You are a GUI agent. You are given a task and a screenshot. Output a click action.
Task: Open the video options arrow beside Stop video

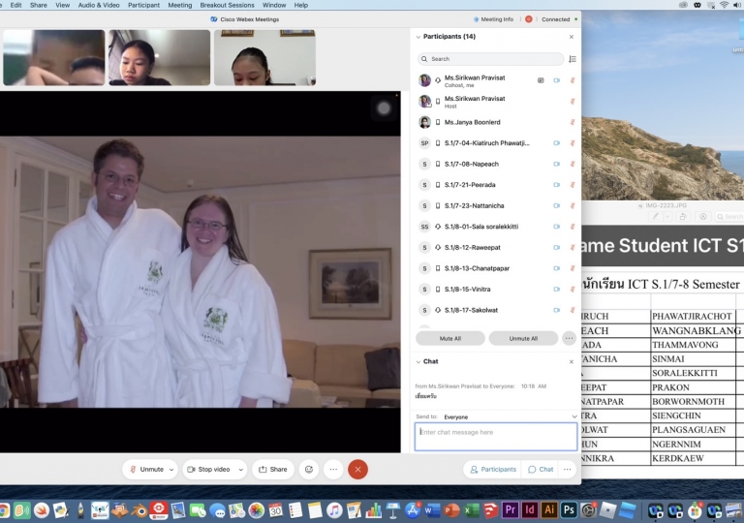[240, 470]
